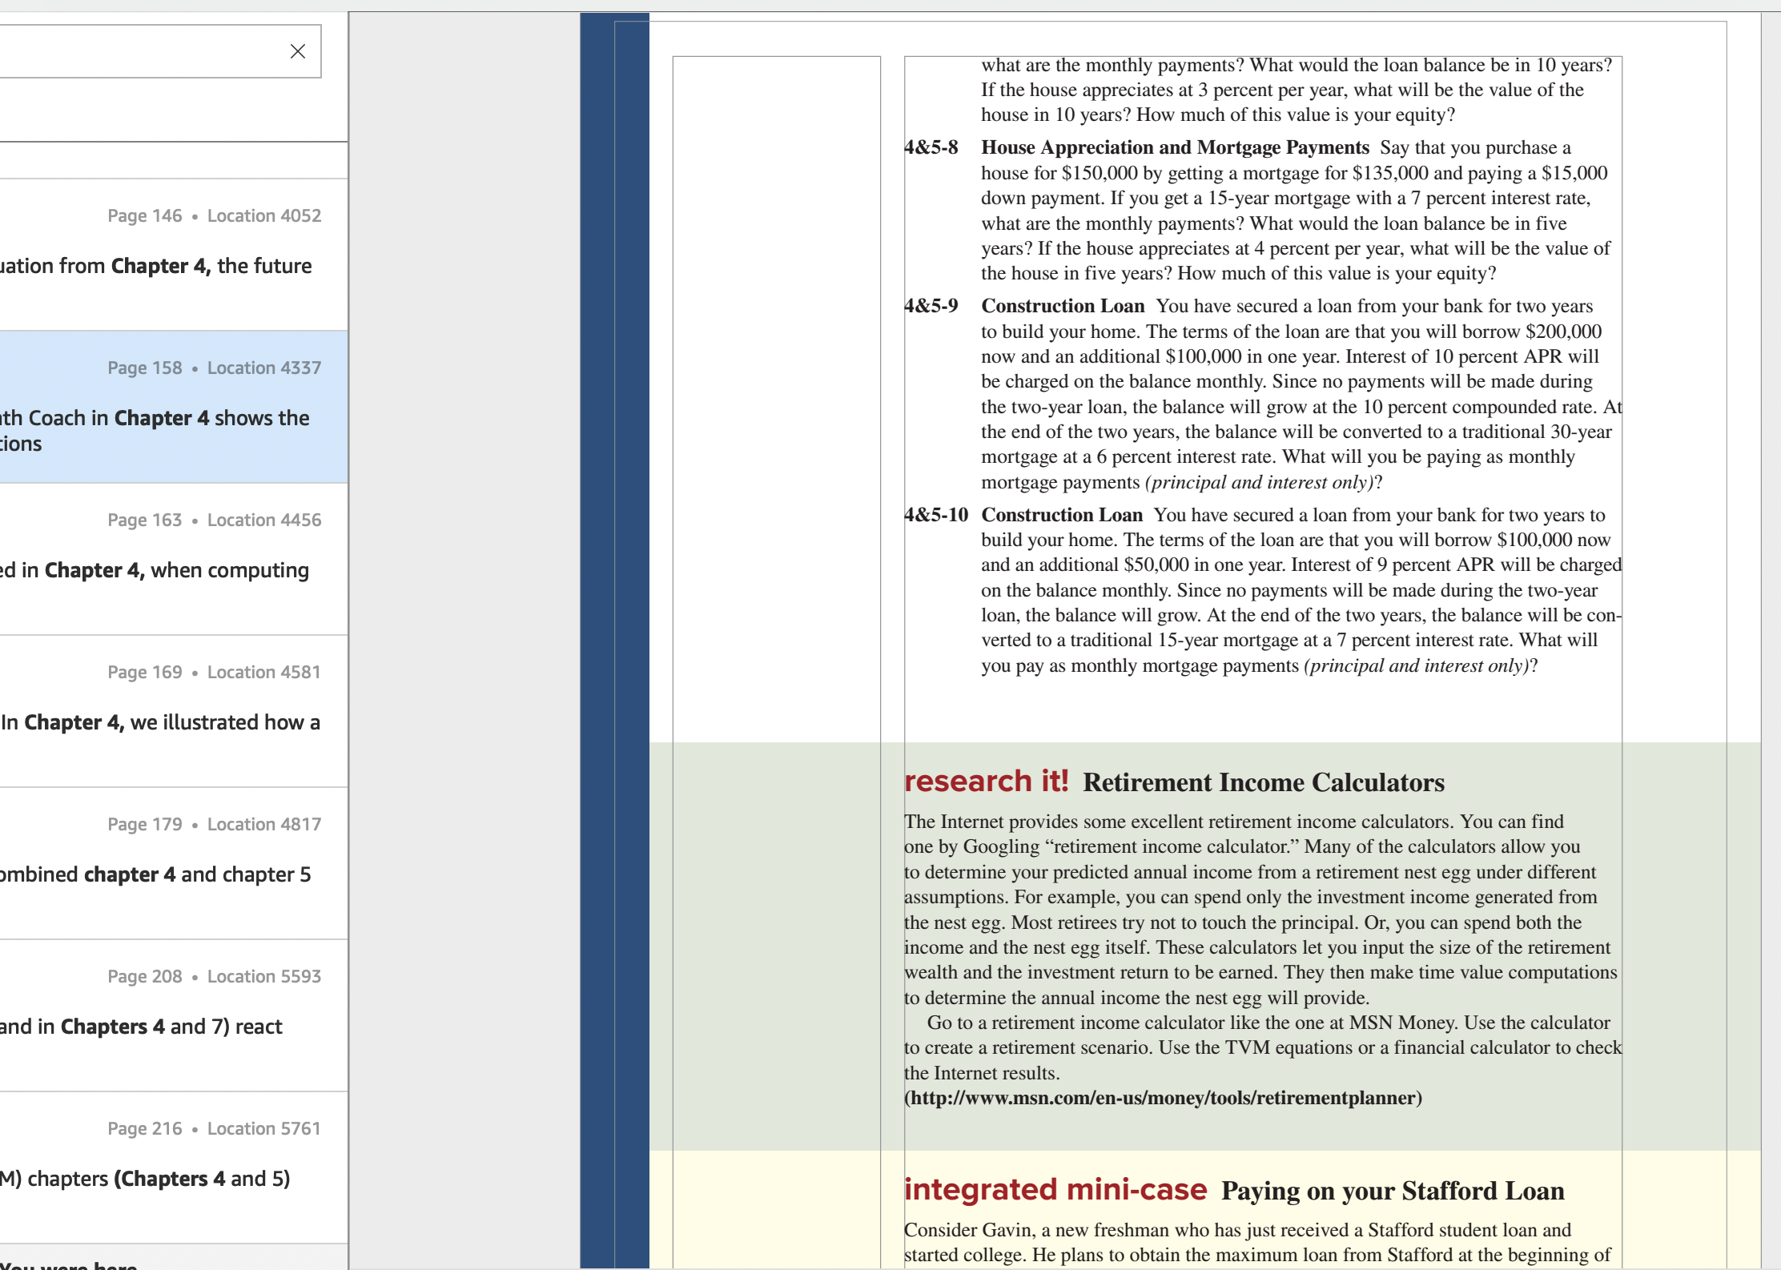Click problem number 4&5-10
Image resolution: width=1781 pixels, height=1270 pixels.
pyautogui.click(x=936, y=515)
